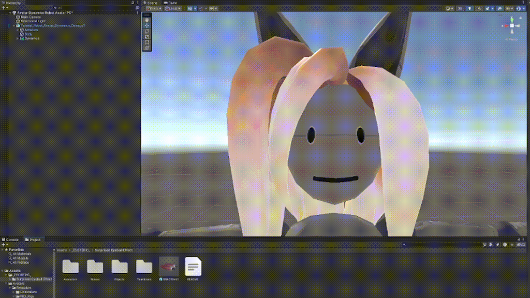Click the Project panel search field
This screenshot has width=530, height=298.
pos(440,245)
